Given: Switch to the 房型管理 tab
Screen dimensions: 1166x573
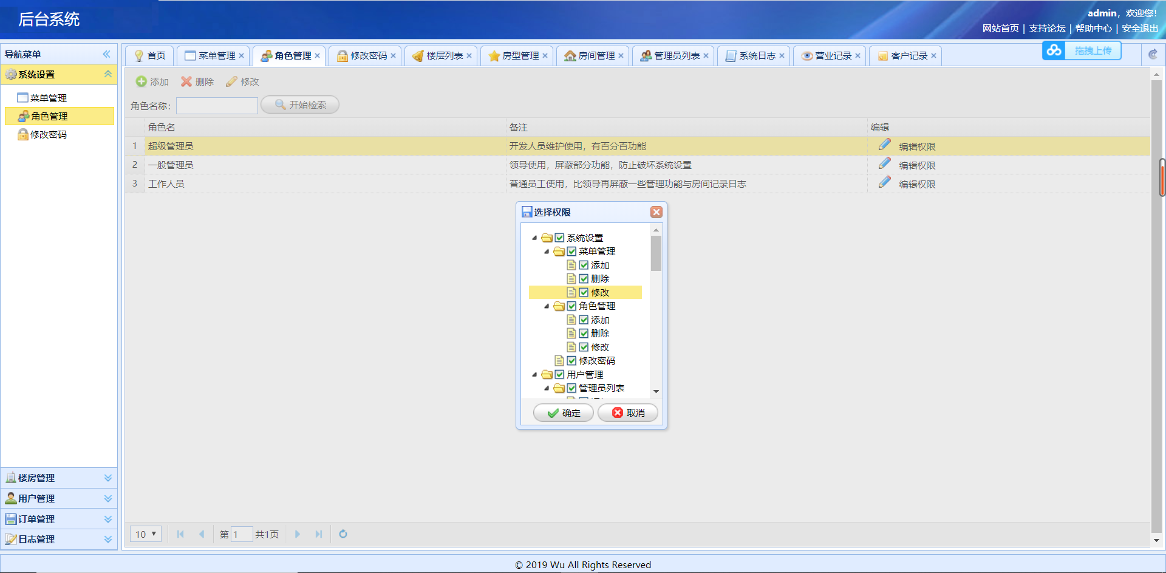Looking at the screenshot, I should tap(517, 55).
